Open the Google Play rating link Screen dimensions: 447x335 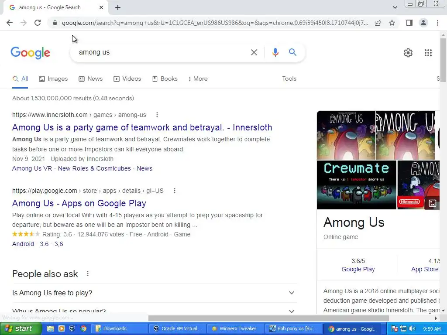tap(358, 269)
